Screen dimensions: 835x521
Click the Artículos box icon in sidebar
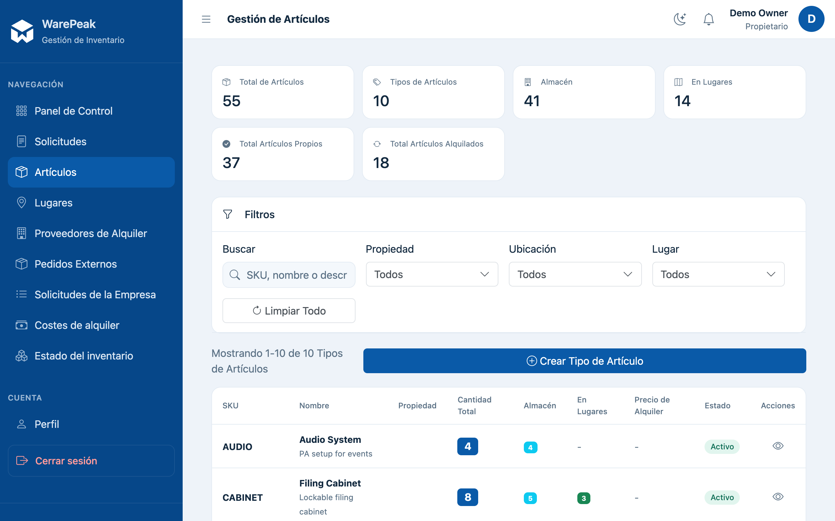(22, 172)
